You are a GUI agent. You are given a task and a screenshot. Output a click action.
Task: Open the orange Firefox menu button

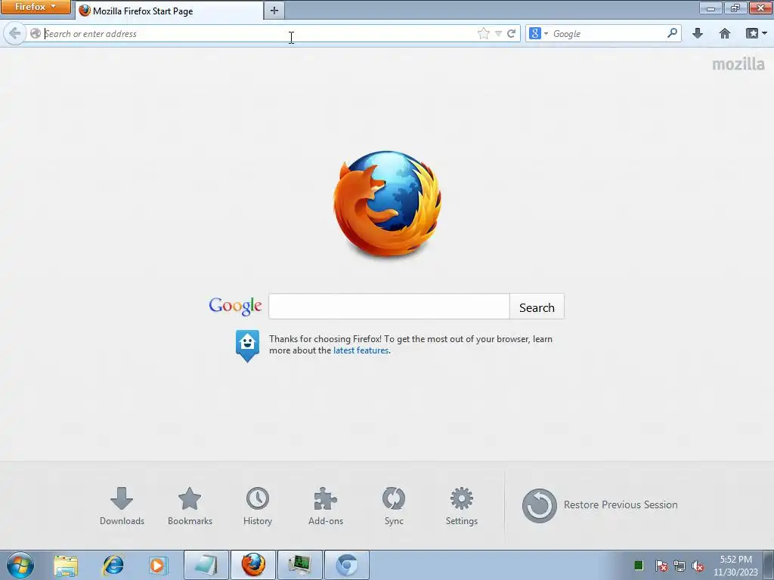(35, 7)
